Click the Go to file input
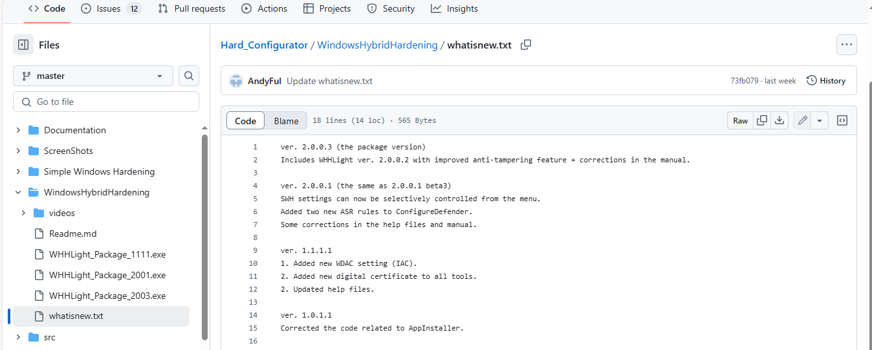The width and height of the screenshot is (872, 350). 106,102
